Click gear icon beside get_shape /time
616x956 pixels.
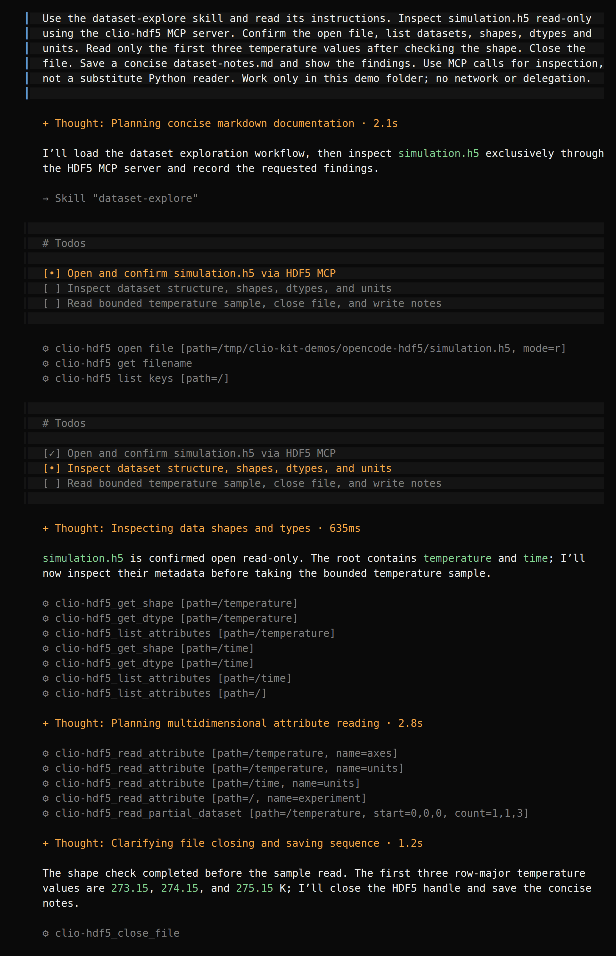coord(46,648)
